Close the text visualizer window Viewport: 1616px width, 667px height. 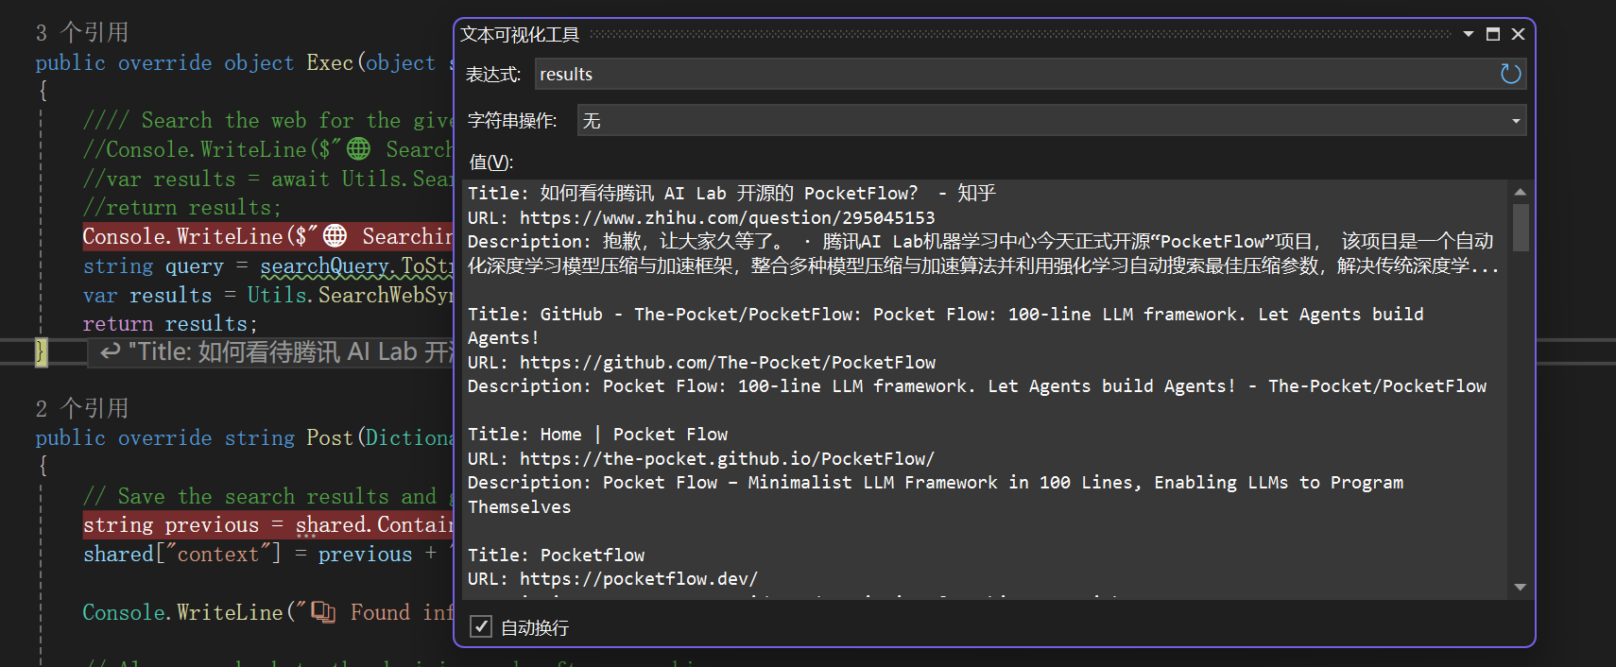click(1518, 34)
